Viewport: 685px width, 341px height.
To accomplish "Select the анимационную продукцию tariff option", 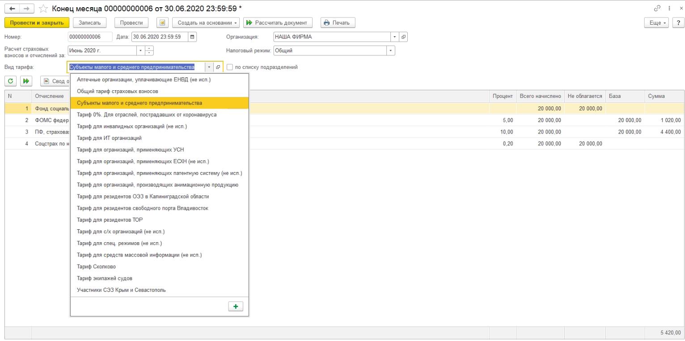I will pyautogui.click(x=160, y=185).
